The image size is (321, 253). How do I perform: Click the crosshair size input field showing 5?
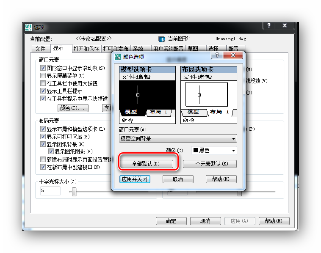point(50,191)
